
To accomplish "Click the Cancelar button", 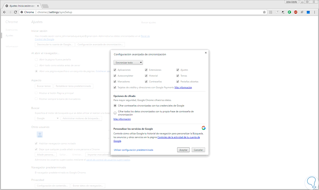I will coord(198,150).
